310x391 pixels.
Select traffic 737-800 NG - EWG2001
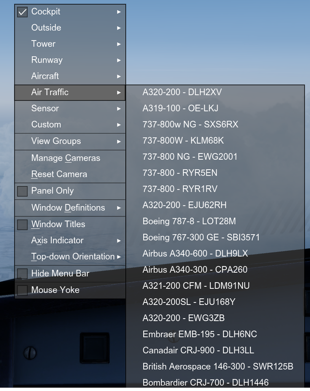215,156
